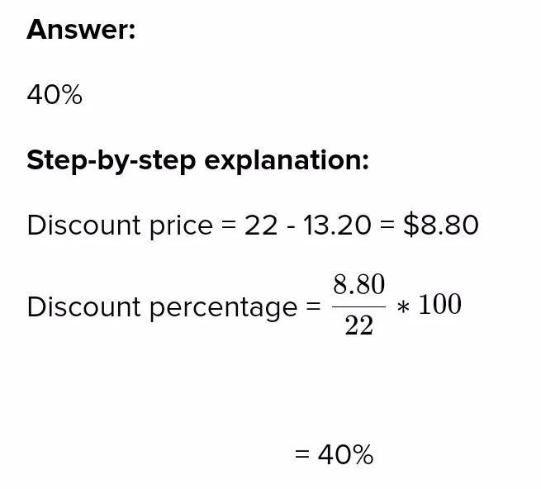Click the bold "Answer:" heading
The image size is (541, 489).
point(80,30)
